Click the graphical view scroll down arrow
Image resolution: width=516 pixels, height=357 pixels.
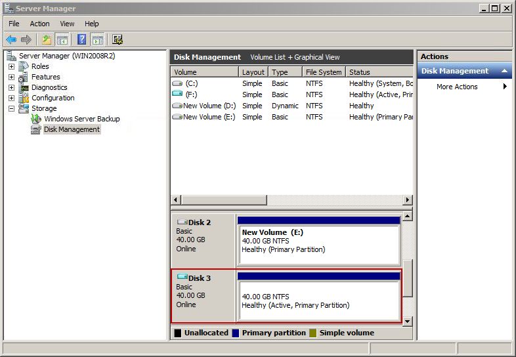408,321
